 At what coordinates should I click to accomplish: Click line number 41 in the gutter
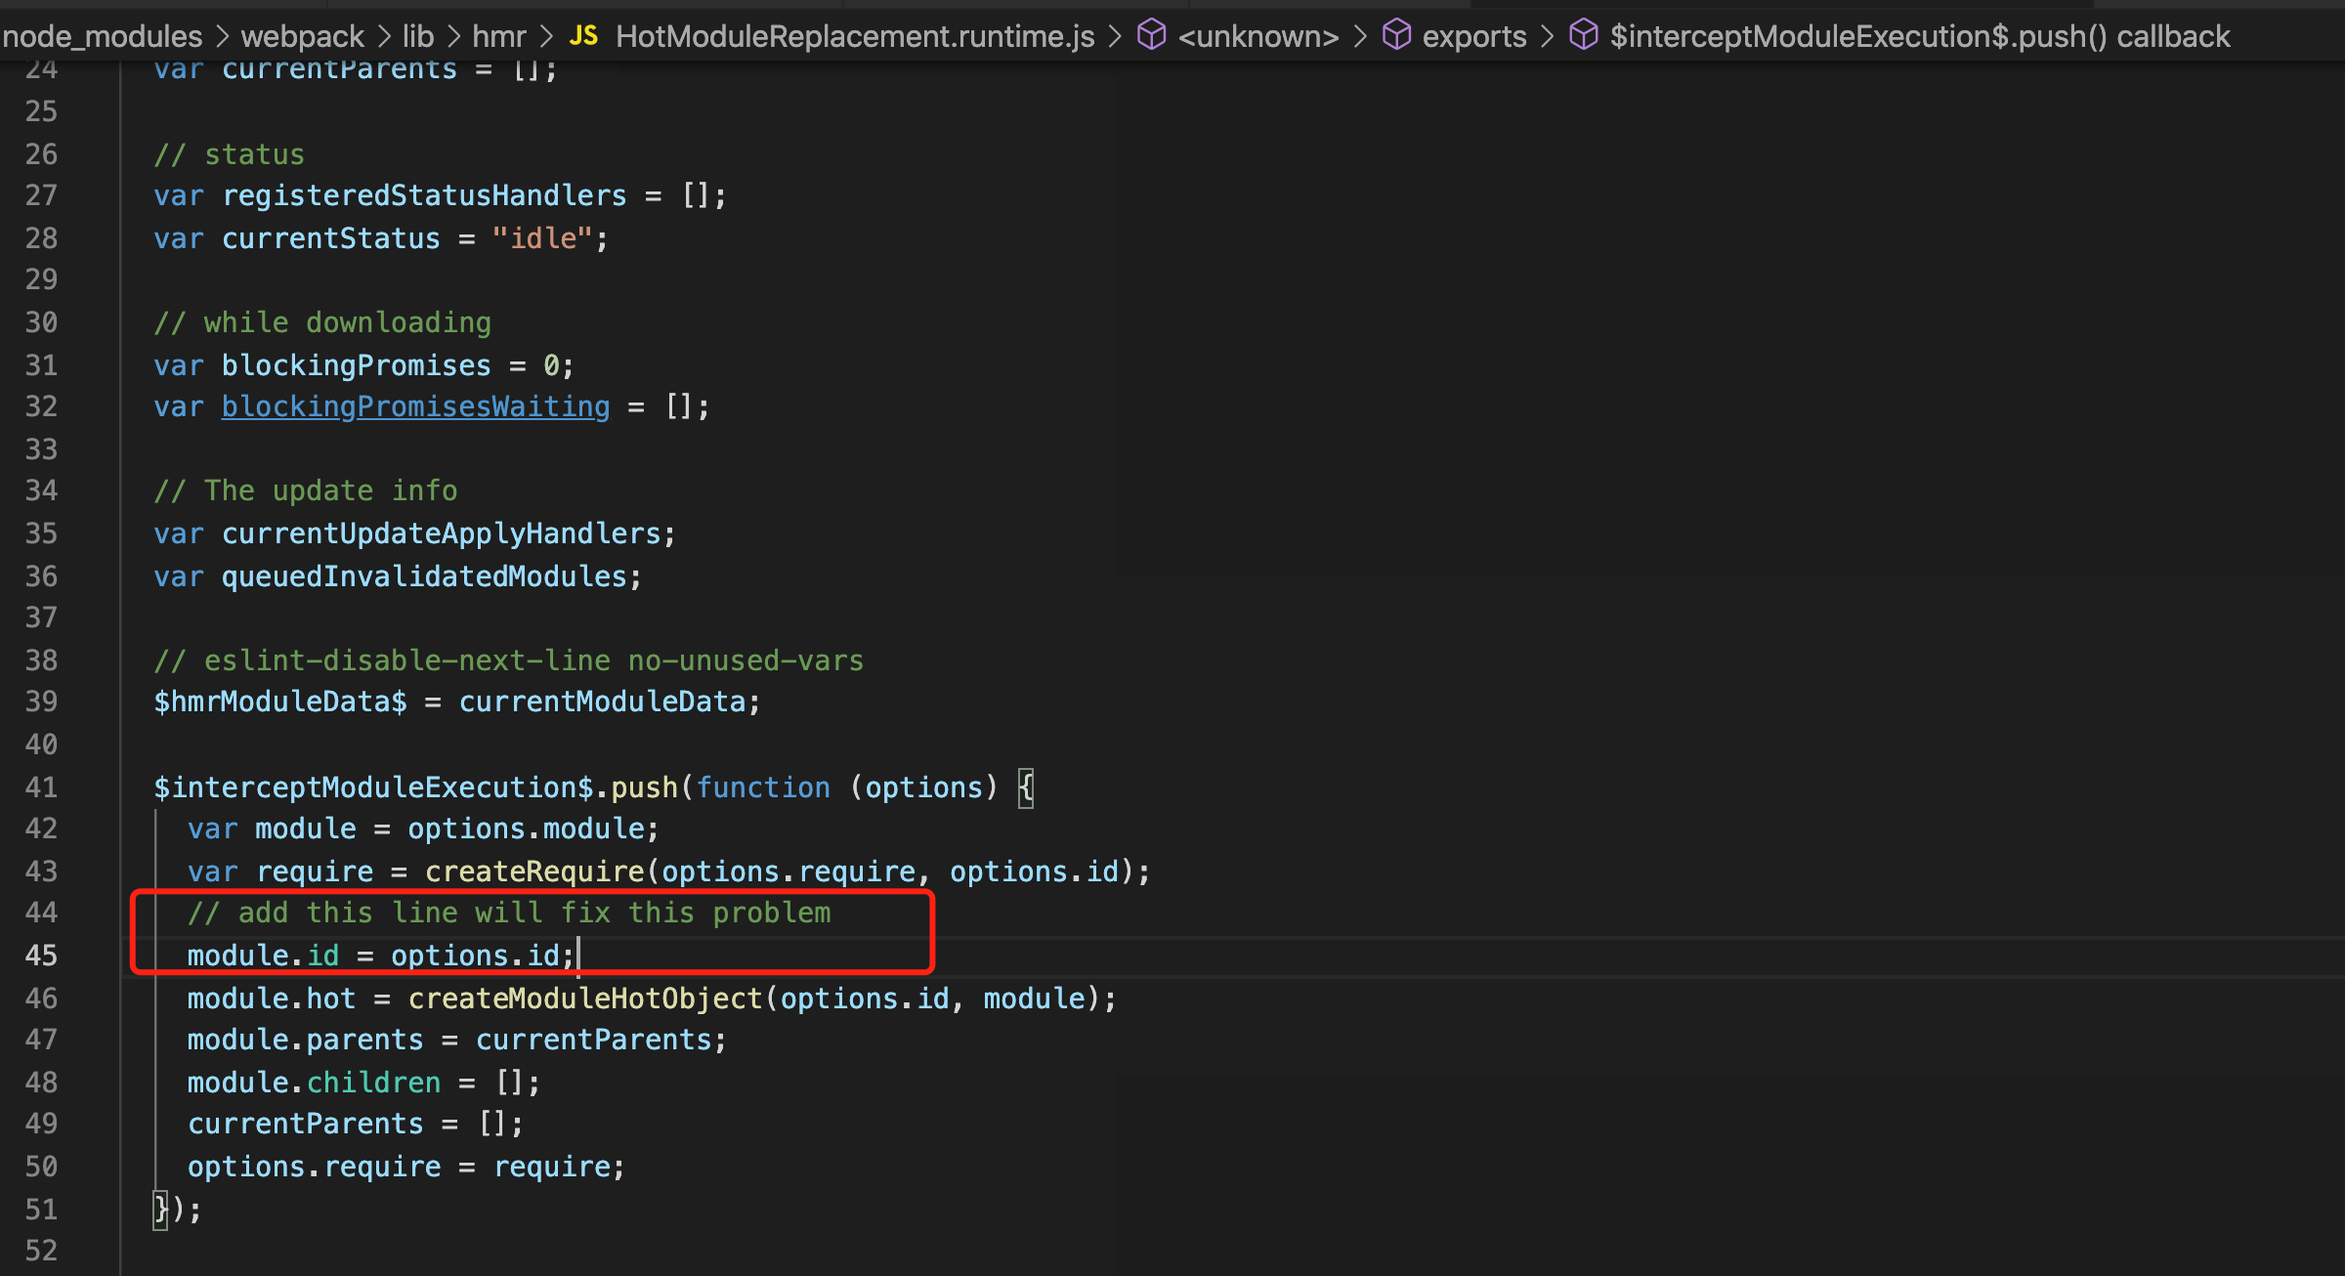tap(41, 787)
